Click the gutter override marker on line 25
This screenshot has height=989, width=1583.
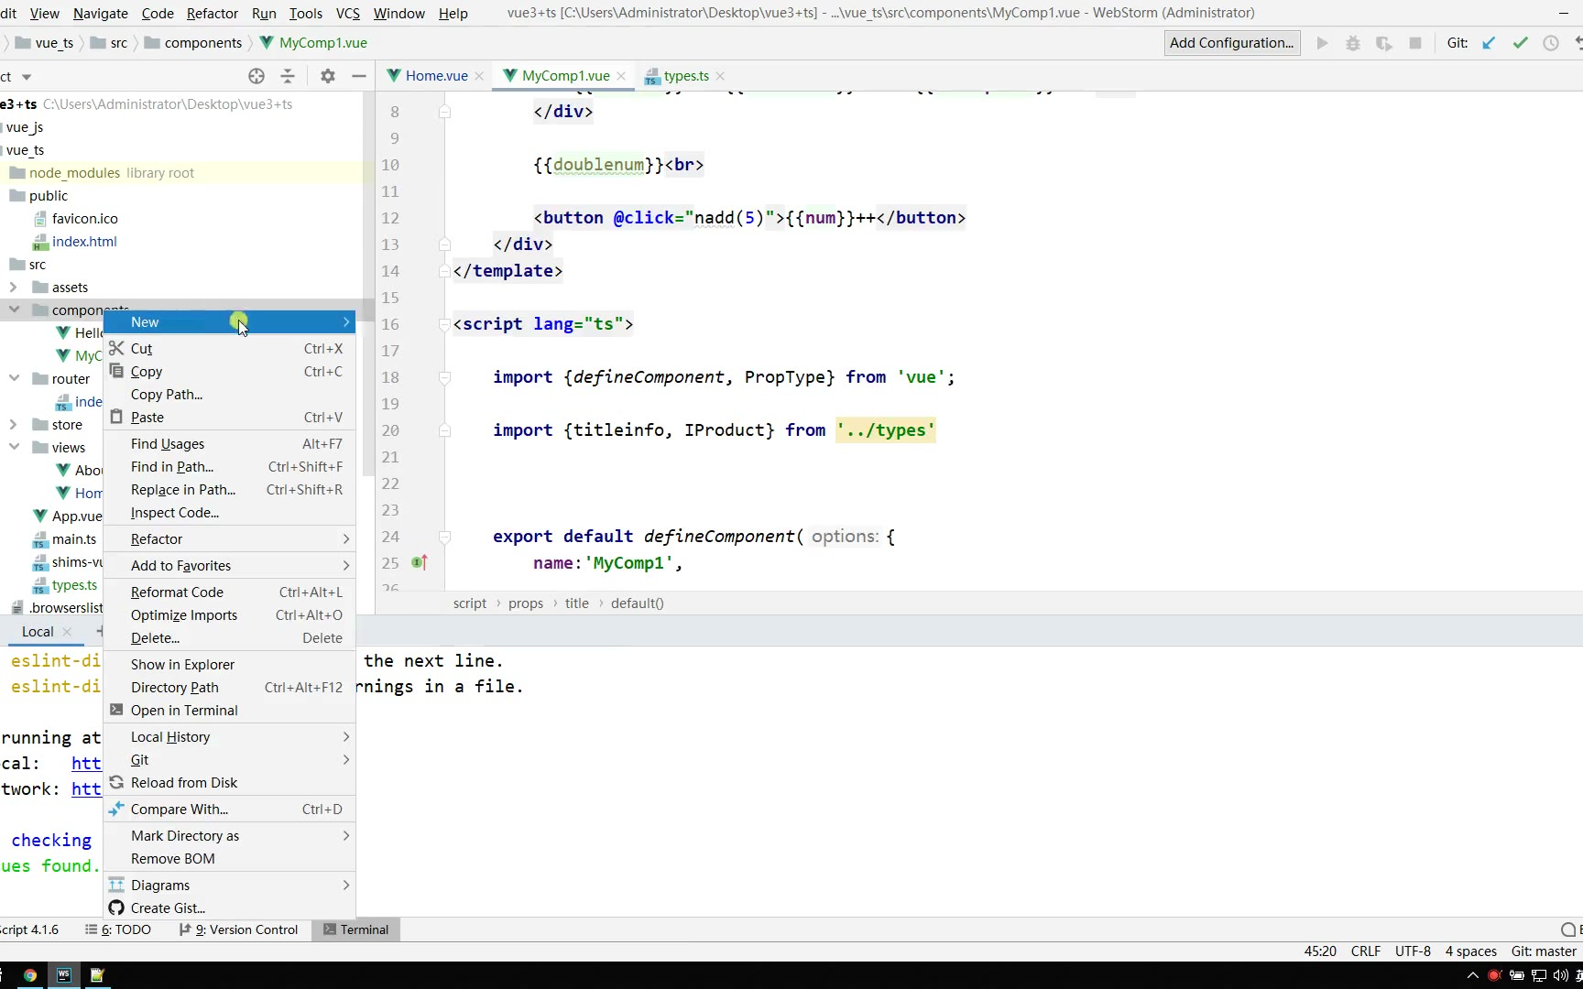[420, 563]
